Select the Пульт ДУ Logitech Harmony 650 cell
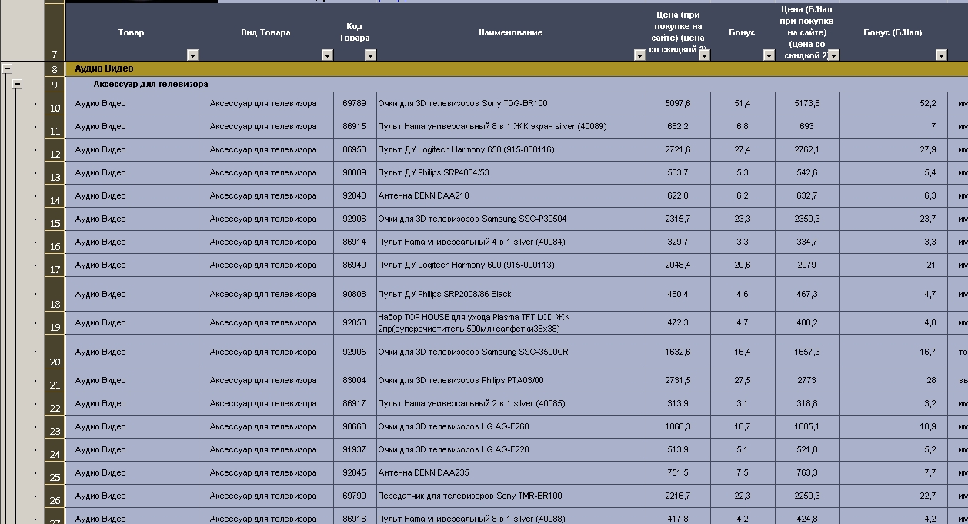The image size is (968, 524). (x=511, y=150)
